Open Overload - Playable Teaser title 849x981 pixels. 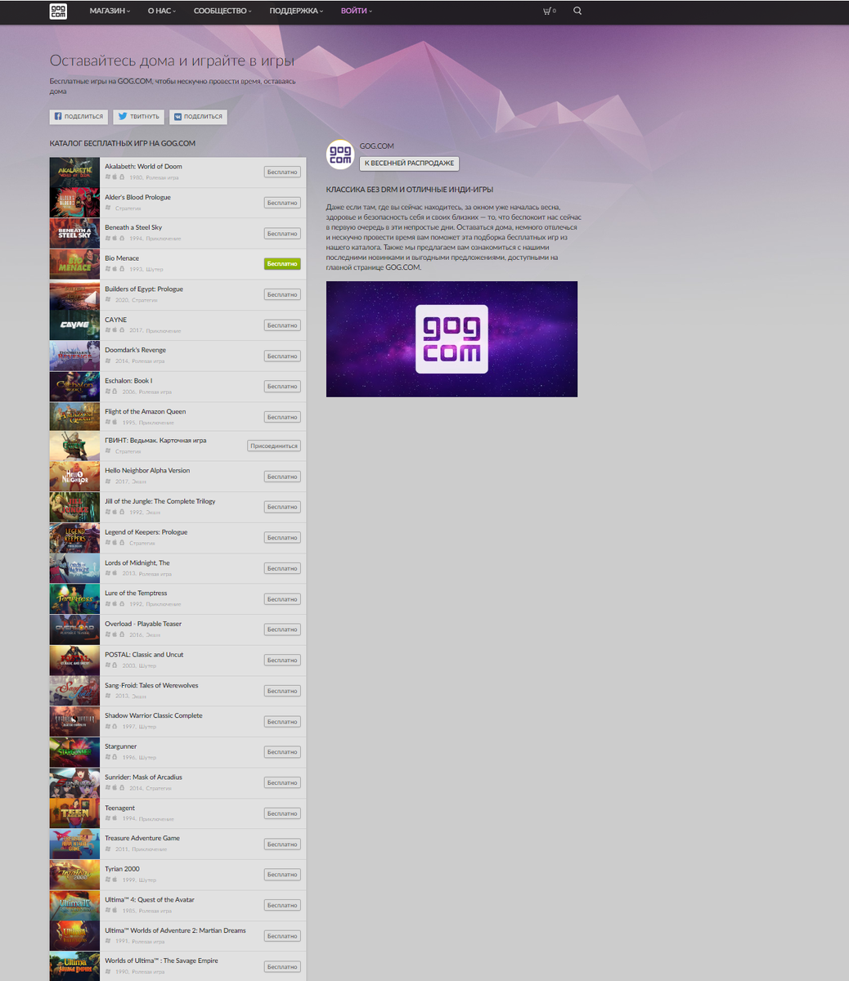coord(143,624)
